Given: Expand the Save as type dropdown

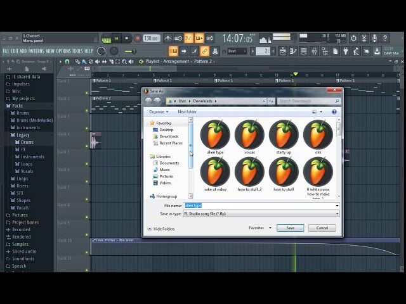Looking at the screenshot, I should tap(337, 214).
